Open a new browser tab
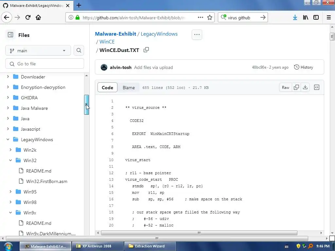Screen dimensions: 335x251 point(79,5)
